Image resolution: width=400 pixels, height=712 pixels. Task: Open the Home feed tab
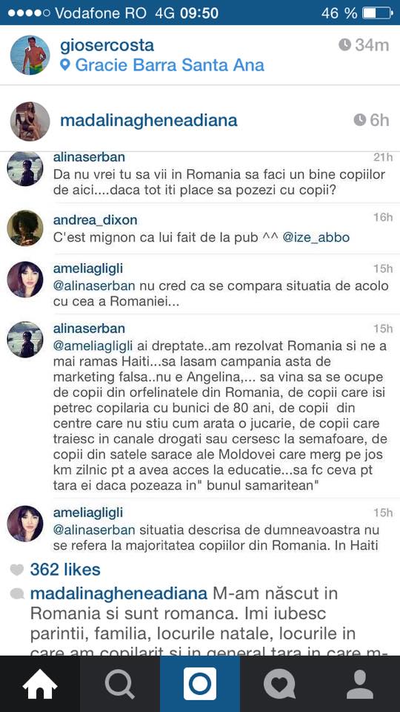(40, 684)
